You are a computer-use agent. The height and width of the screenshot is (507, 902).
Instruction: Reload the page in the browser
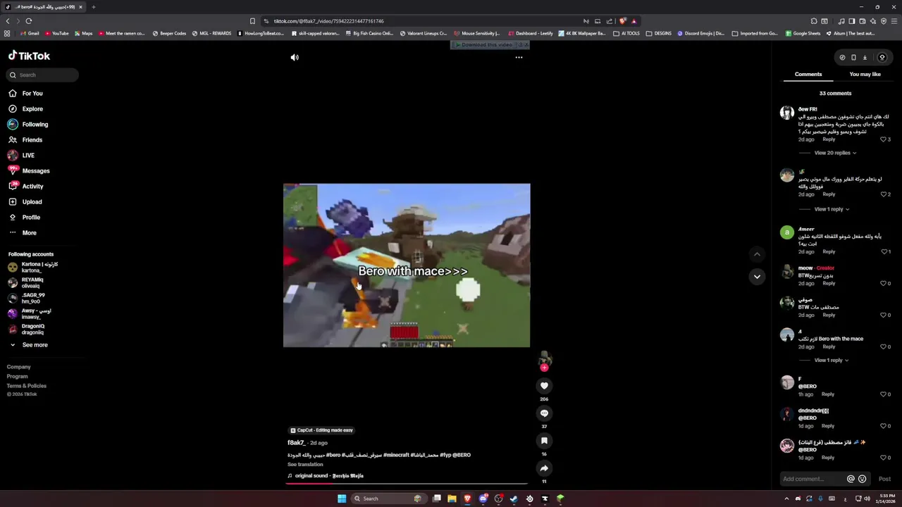(29, 21)
